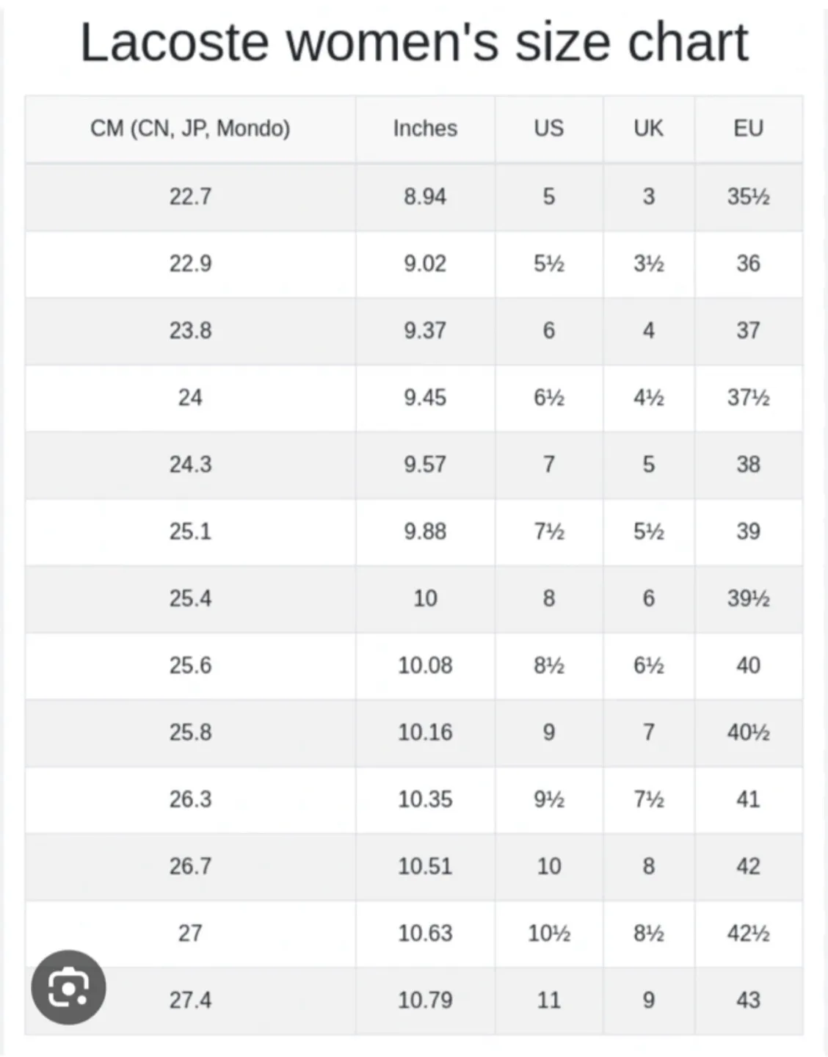The width and height of the screenshot is (828, 1057).
Task: Select the 8.94 inches cell
Action: pyautogui.click(x=425, y=197)
